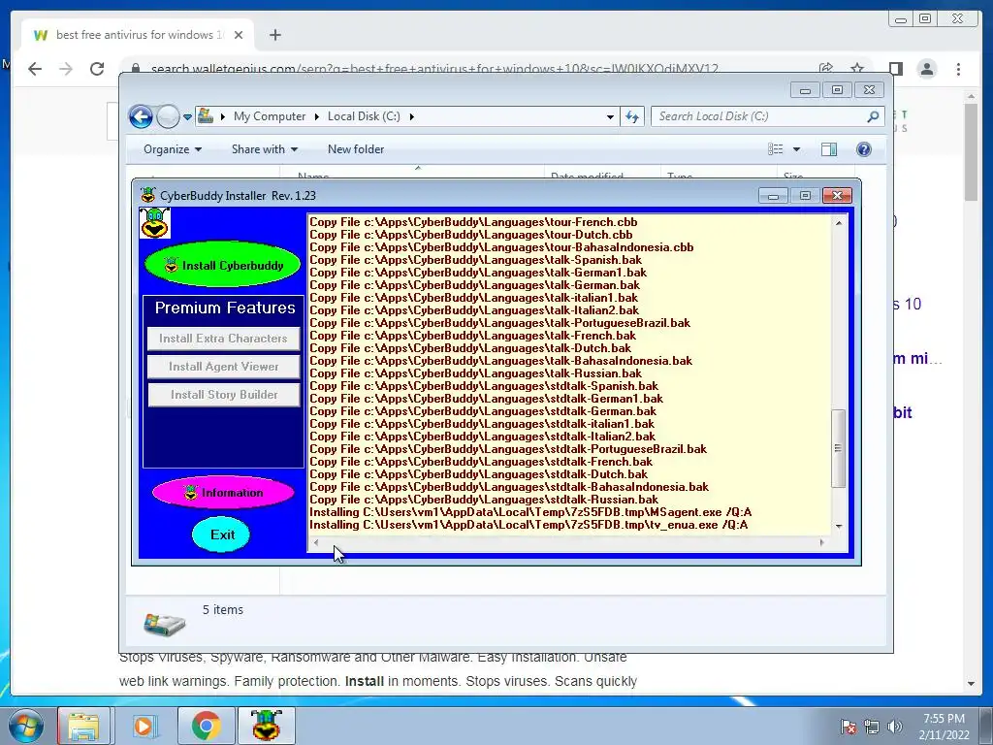Click CyberBuddy title bar icon
The image size is (993, 745).
[x=148, y=195]
